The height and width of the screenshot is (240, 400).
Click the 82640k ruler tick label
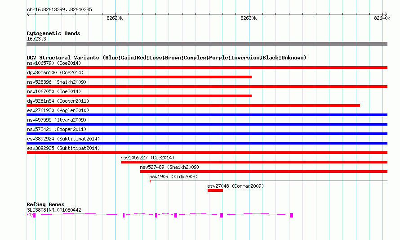(x=382, y=18)
